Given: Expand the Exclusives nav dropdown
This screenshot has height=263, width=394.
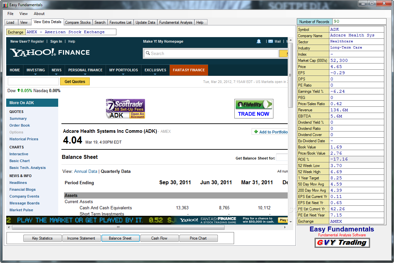Looking at the screenshot, I should (x=155, y=74).
